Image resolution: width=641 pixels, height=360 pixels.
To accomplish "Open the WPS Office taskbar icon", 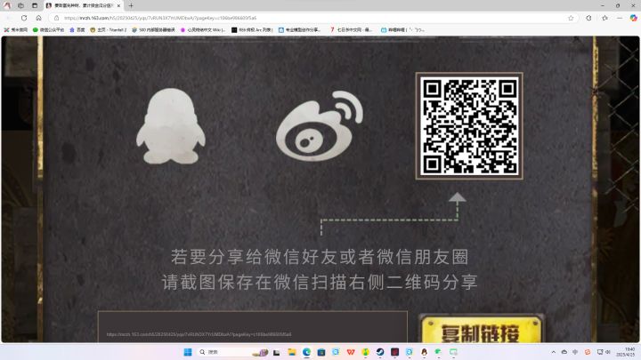I will click(351, 352).
